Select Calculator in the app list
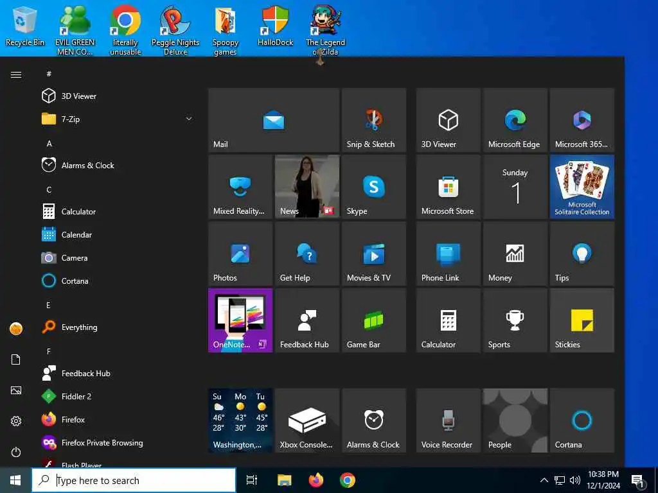The height and width of the screenshot is (493, 658). 117,211
